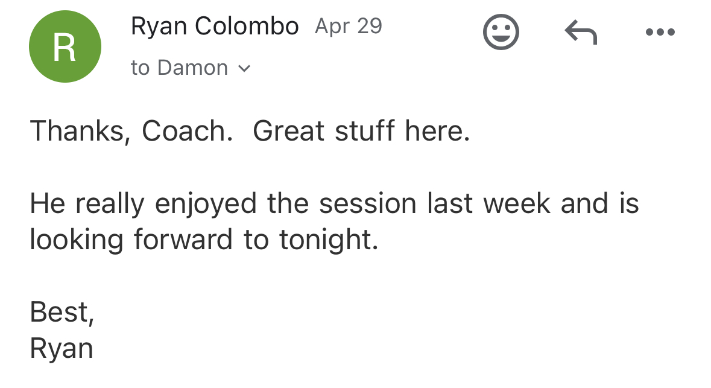
Task: Click the recipient name "Damon"
Action: point(192,68)
